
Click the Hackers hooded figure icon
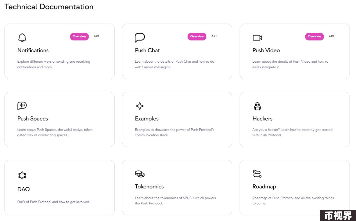257,106
